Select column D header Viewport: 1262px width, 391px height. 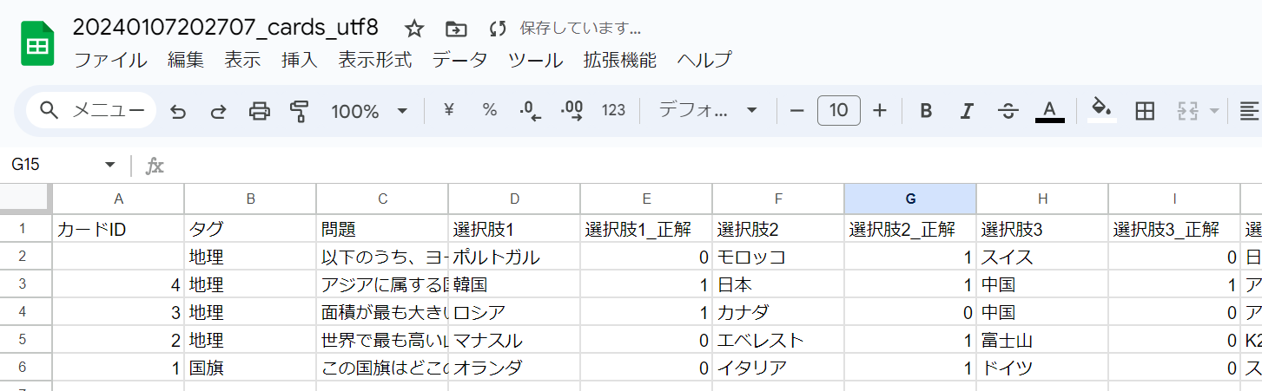point(514,199)
